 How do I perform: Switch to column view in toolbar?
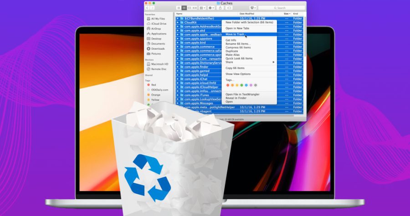(189, 8)
